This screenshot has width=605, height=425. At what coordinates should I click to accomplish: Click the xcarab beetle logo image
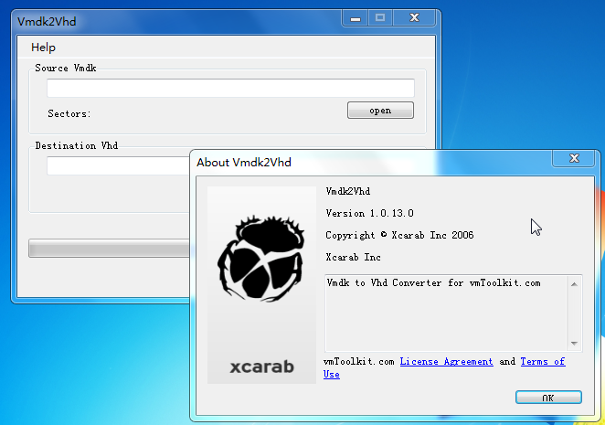tap(261, 285)
